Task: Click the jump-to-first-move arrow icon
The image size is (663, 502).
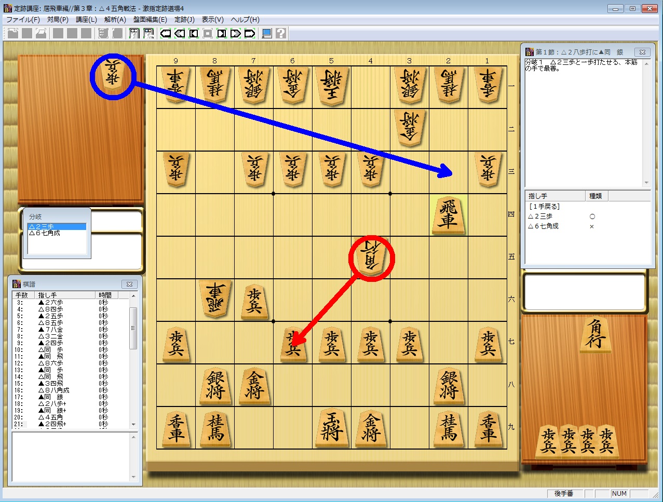Action: (166, 34)
